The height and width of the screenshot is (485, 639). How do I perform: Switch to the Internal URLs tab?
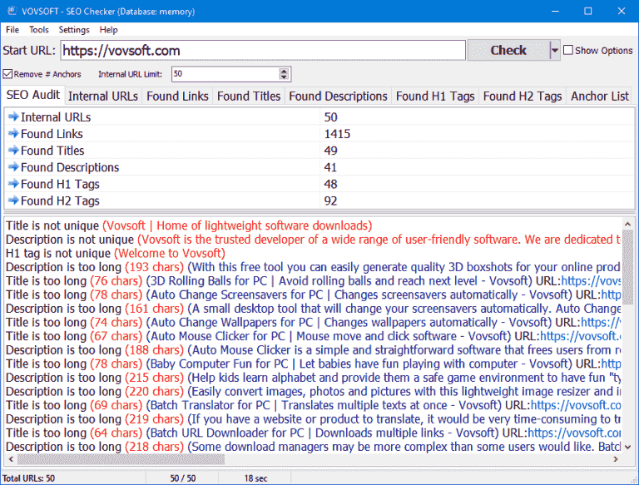click(x=103, y=97)
